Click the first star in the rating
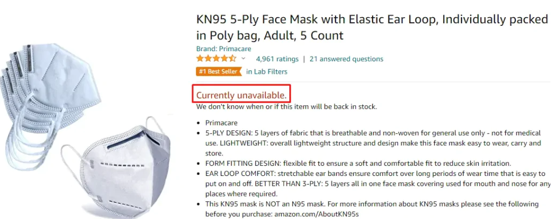The width and height of the screenshot is (552, 219). pyautogui.click(x=200, y=59)
